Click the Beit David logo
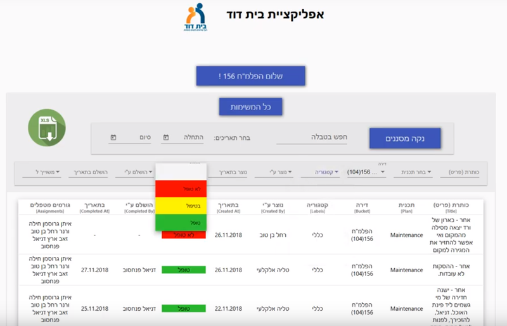The width and height of the screenshot is (507, 326). (196, 17)
